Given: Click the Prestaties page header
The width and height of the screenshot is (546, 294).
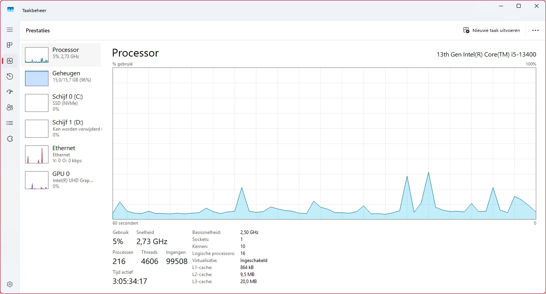Looking at the screenshot, I should click(x=38, y=30).
